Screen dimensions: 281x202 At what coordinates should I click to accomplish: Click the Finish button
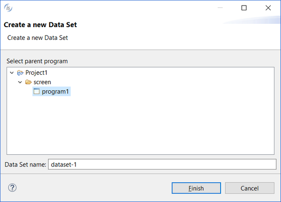196,188
